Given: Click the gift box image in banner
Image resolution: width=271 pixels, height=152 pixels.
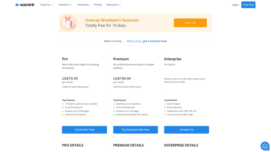Looking at the screenshot, I should pyautogui.click(x=68, y=23).
